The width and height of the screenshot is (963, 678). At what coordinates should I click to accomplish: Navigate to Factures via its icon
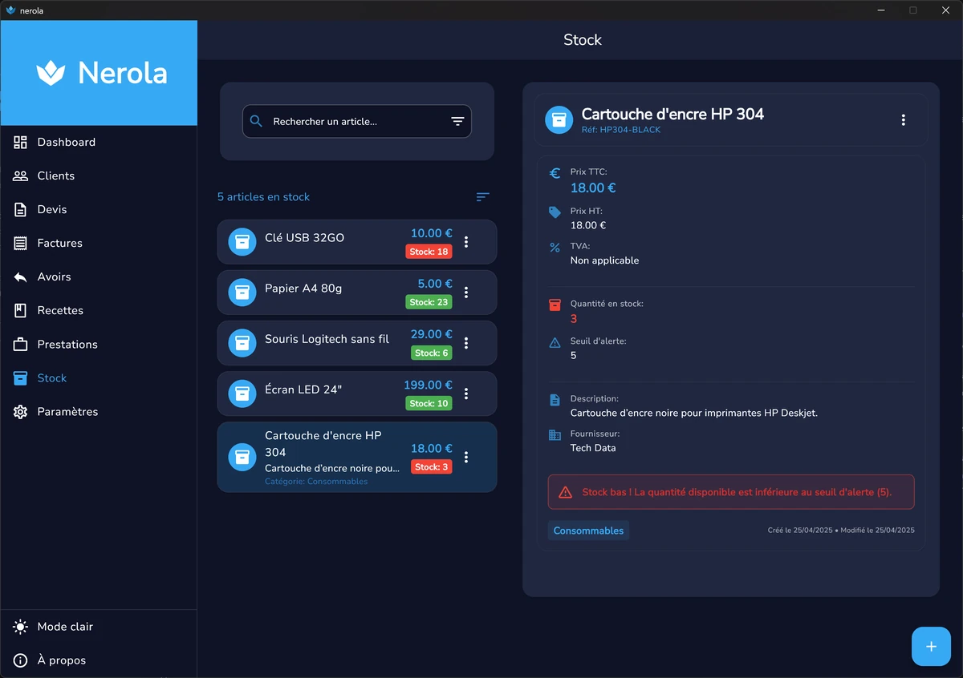20,243
